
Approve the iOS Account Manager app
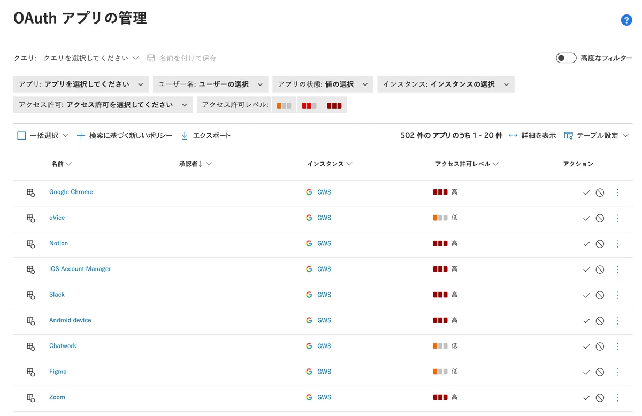pos(586,269)
